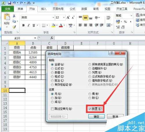This screenshot has width=145, height=132.
Task: Switch to the 插入 Insert tab
Action: tap(43, 9)
